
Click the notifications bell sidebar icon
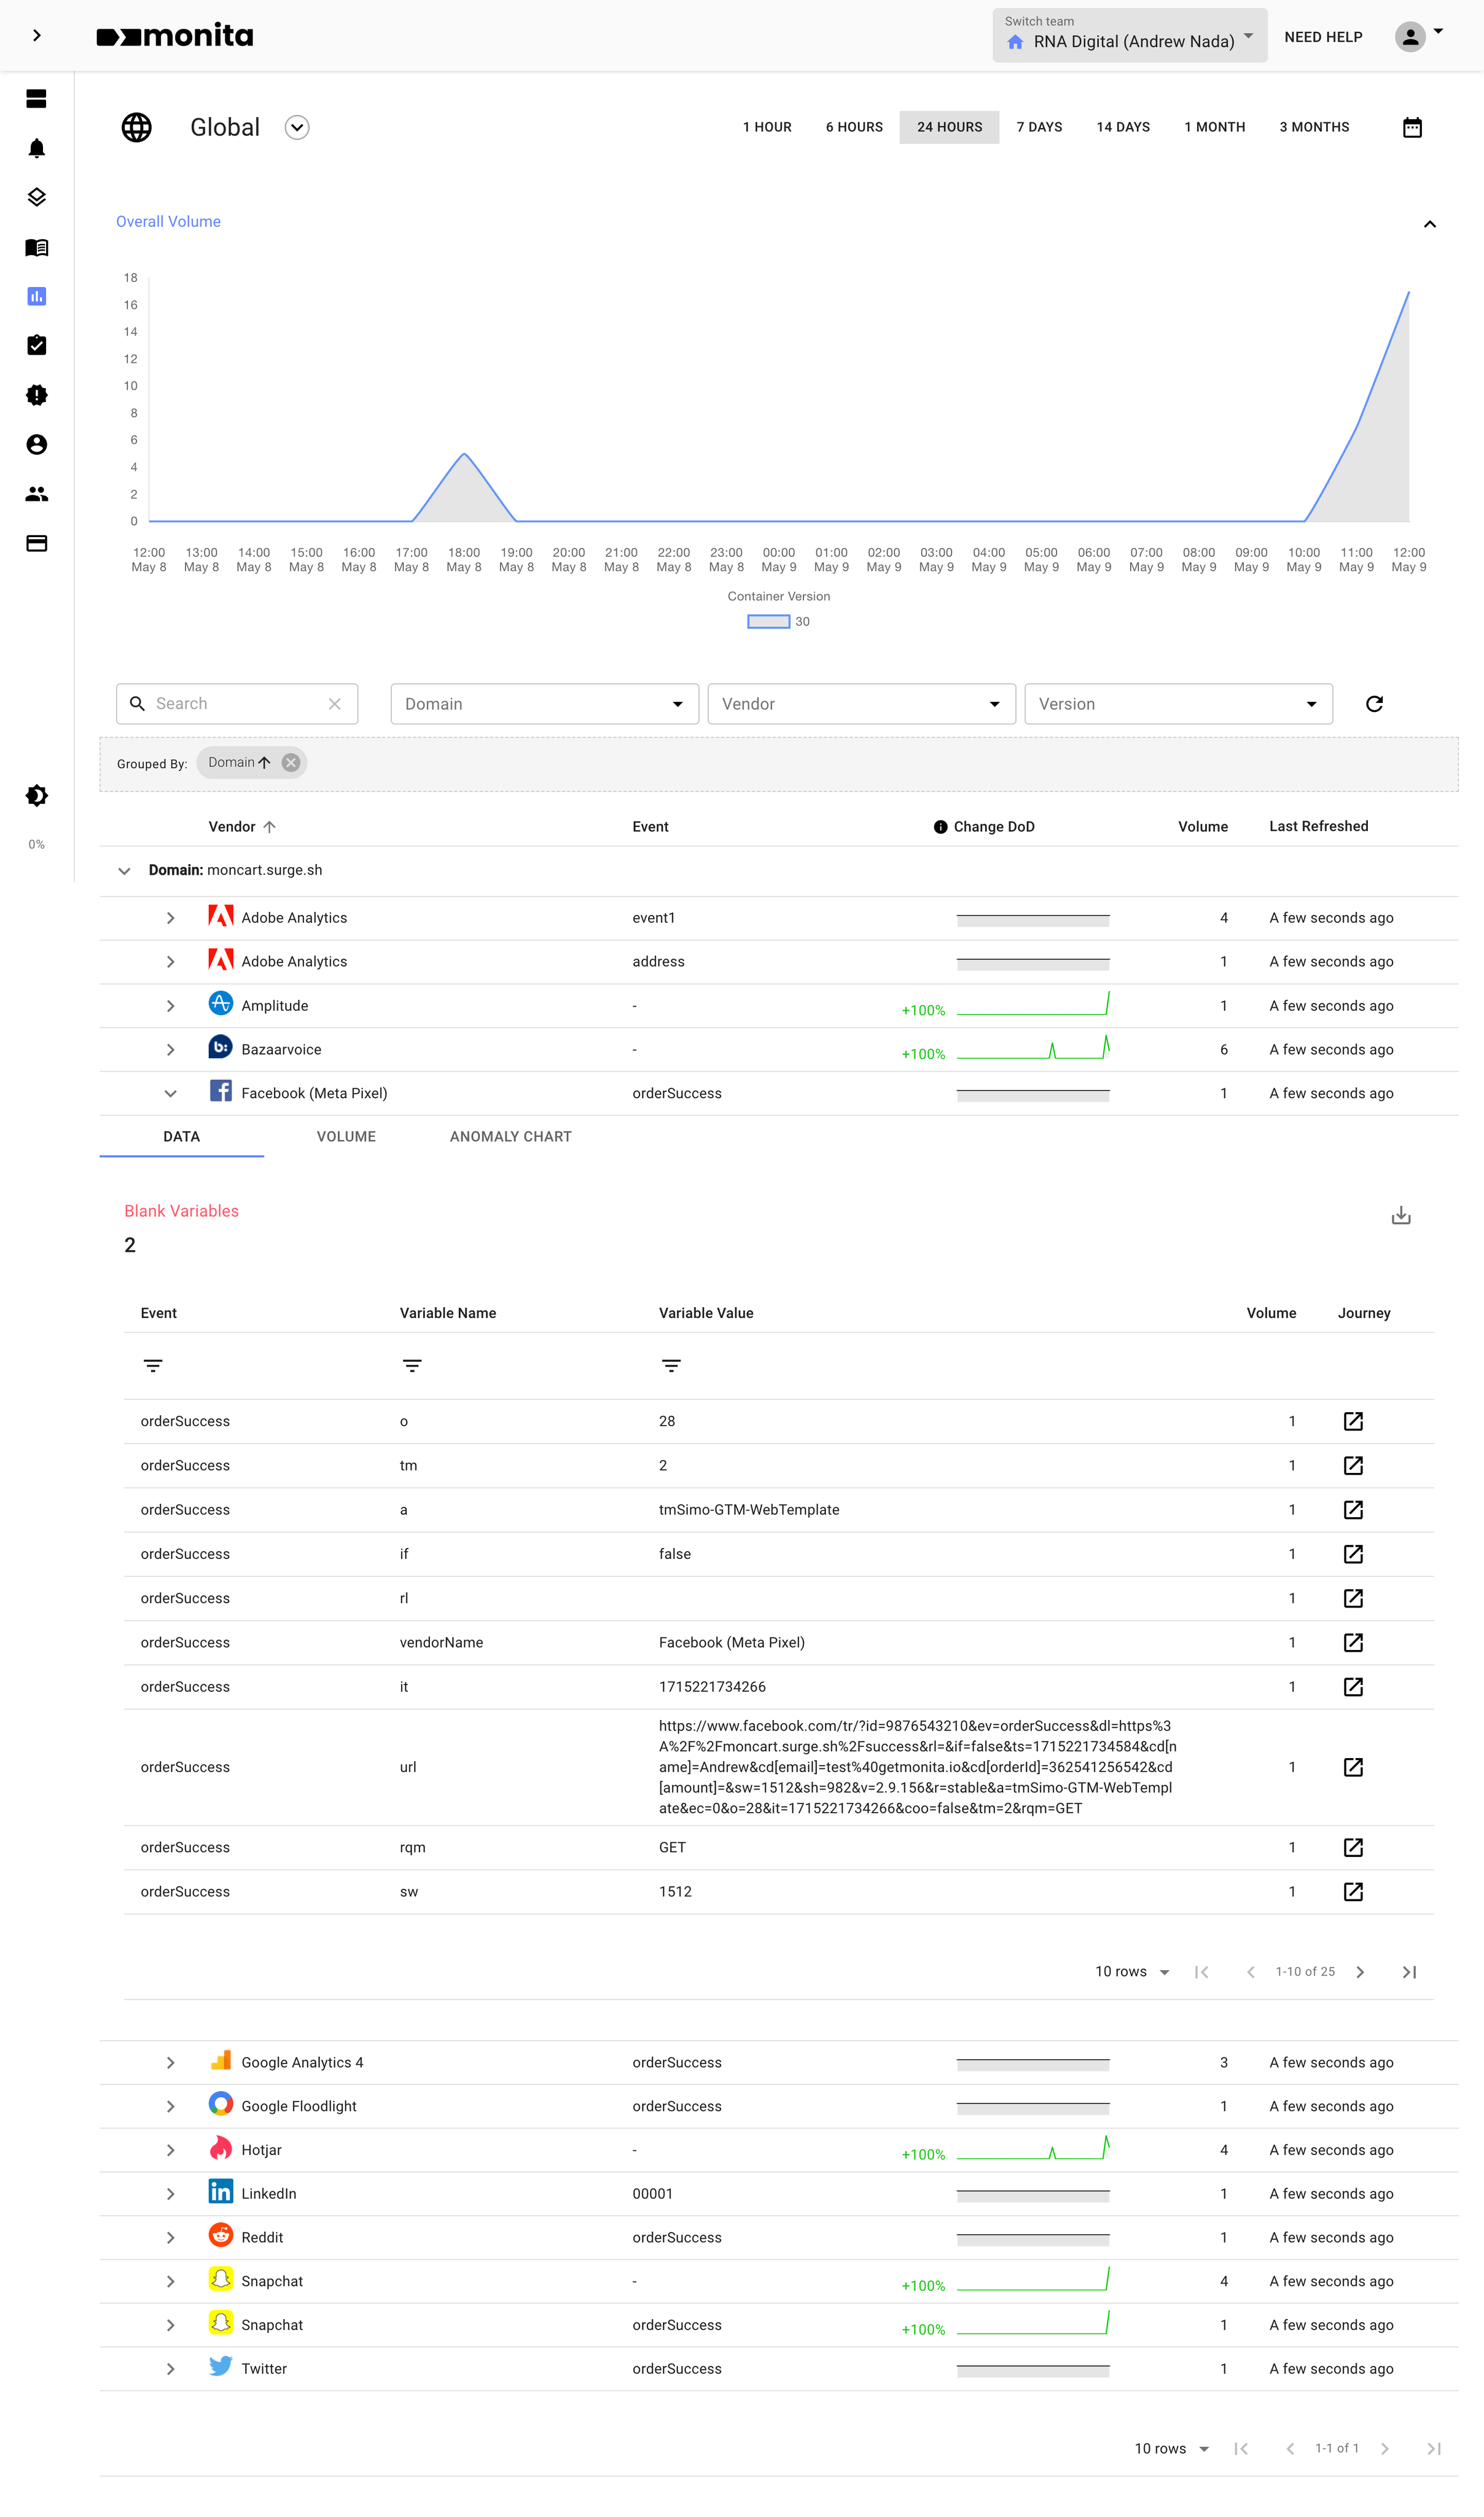[x=37, y=148]
